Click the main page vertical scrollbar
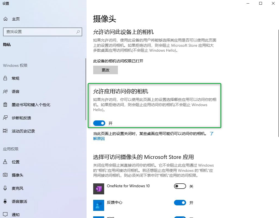 [x=278, y=83]
